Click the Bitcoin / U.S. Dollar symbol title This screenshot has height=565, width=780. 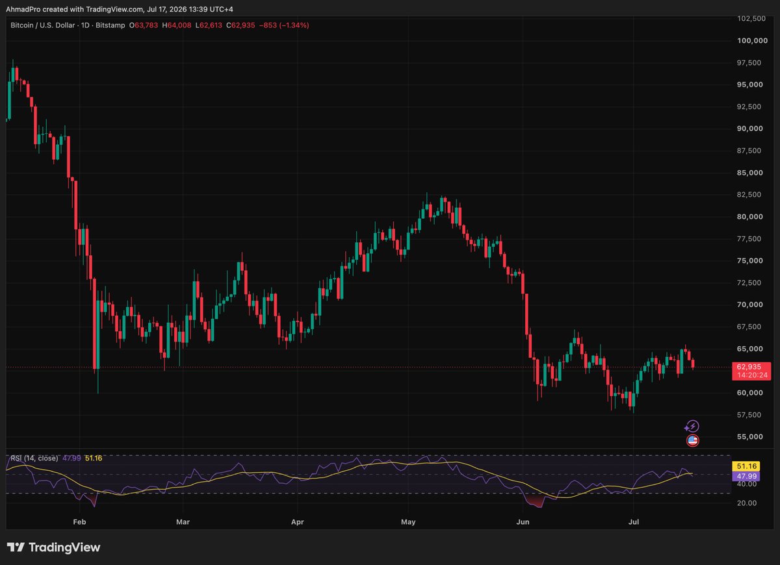tap(42, 25)
